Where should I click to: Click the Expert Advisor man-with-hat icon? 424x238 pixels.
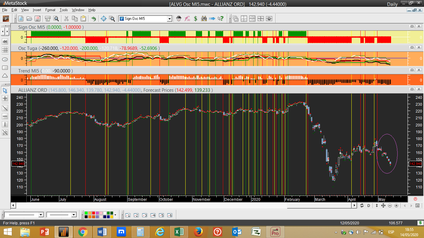(179, 19)
